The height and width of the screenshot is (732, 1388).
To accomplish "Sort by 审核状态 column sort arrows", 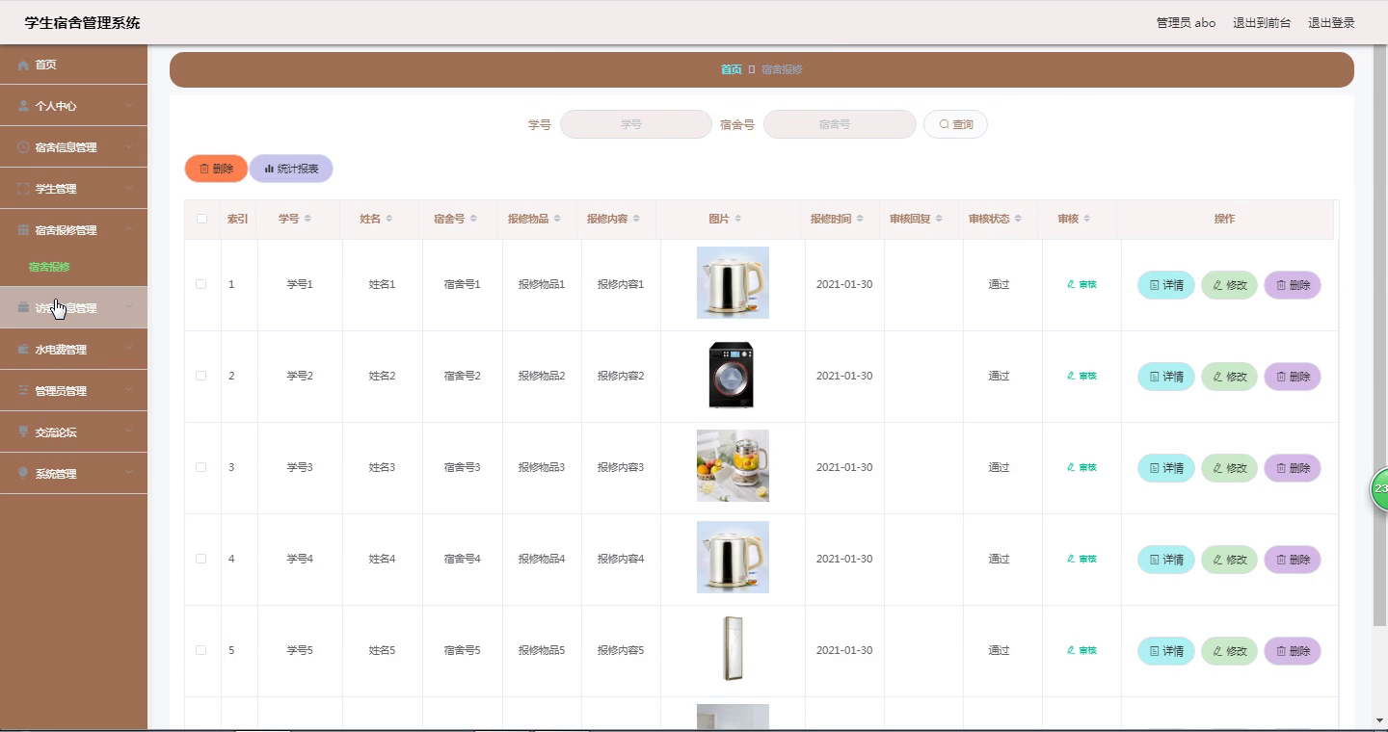I will (x=1018, y=219).
